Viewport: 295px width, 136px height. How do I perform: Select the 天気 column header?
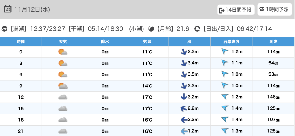pyautogui.click(x=63, y=42)
